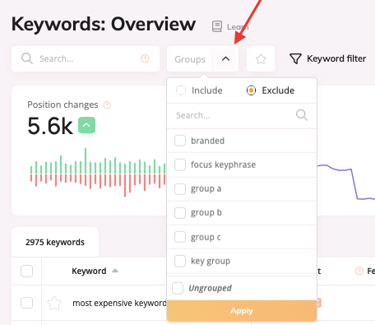The width and height of the screenshot is (375, 325).
Task: Click the help icon beside Position changes
Action: 107,104
